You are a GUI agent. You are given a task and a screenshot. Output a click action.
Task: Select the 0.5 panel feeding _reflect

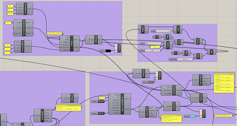7,45
